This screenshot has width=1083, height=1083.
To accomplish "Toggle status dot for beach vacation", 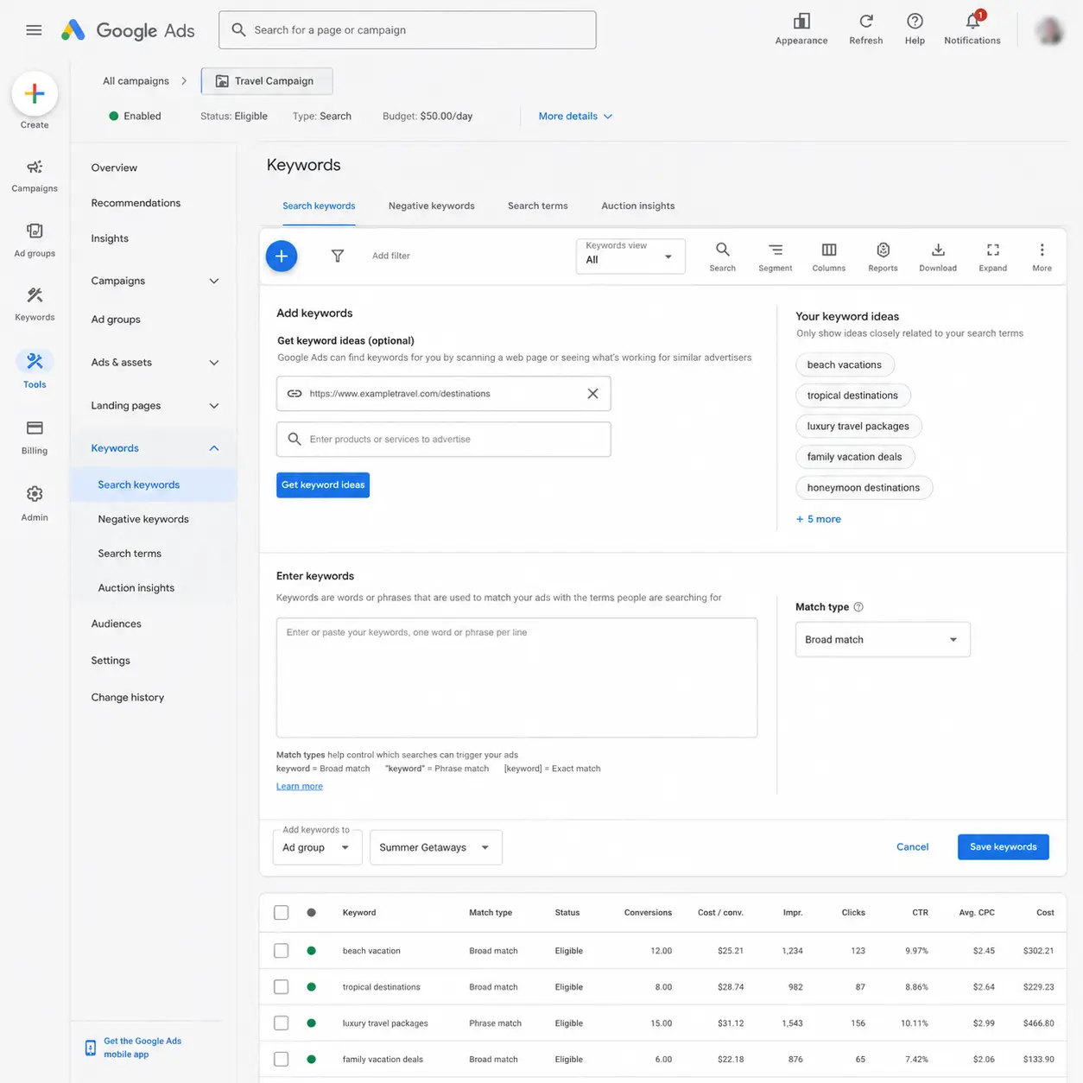I will [312, 951].
